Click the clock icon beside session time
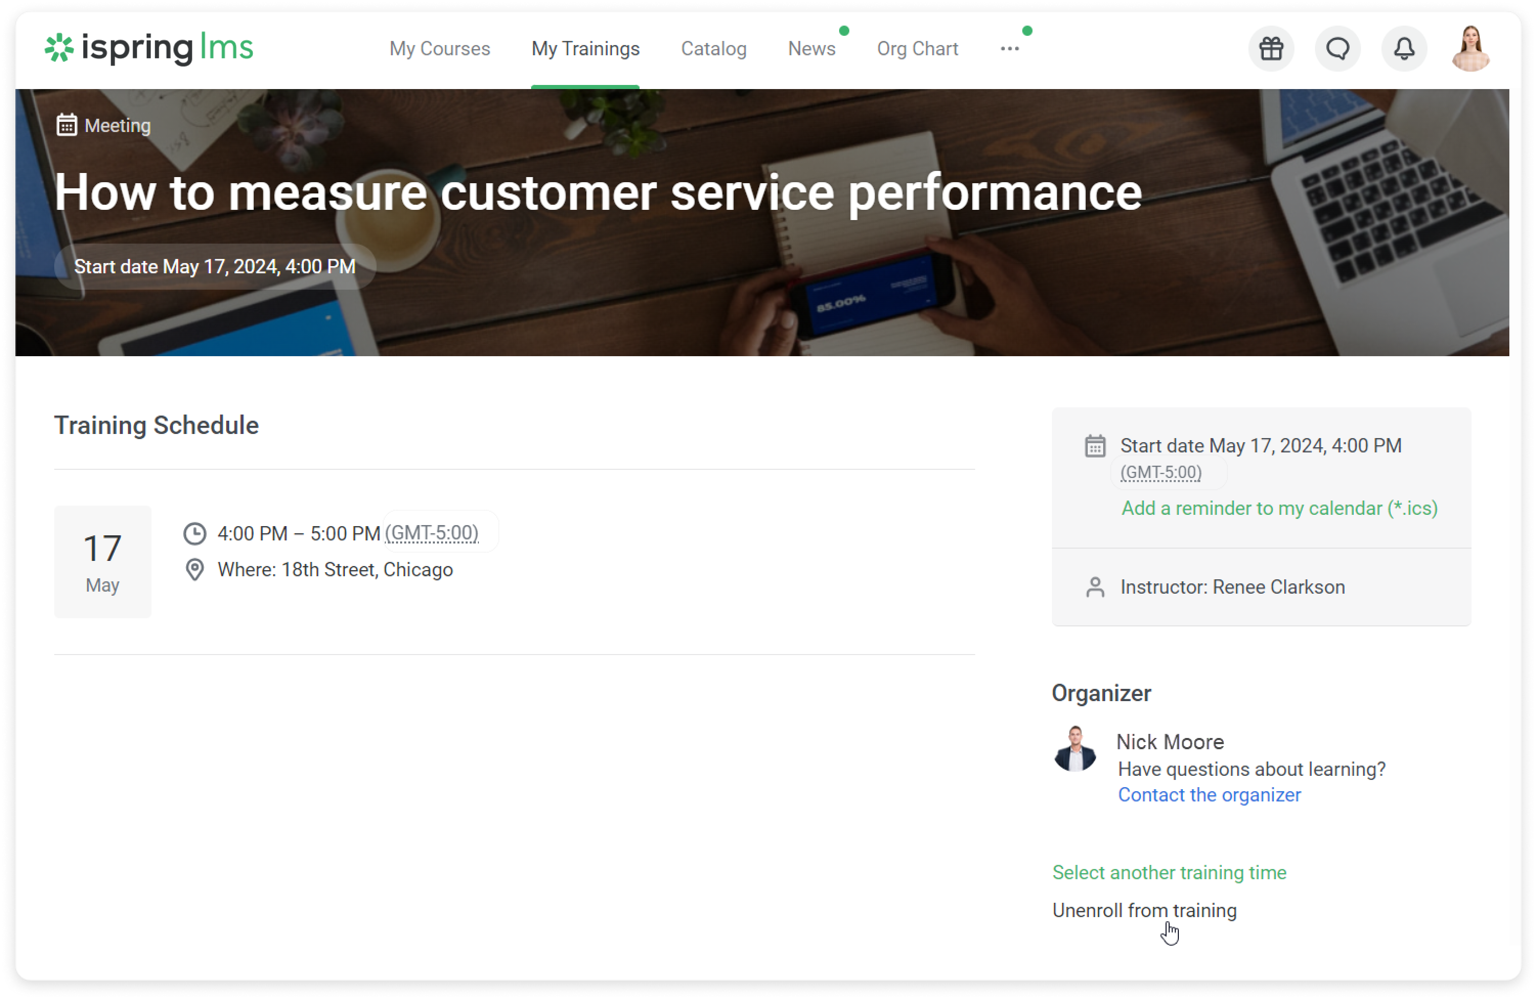The width and height of the screenshot is (1537, 1000). 194,534
